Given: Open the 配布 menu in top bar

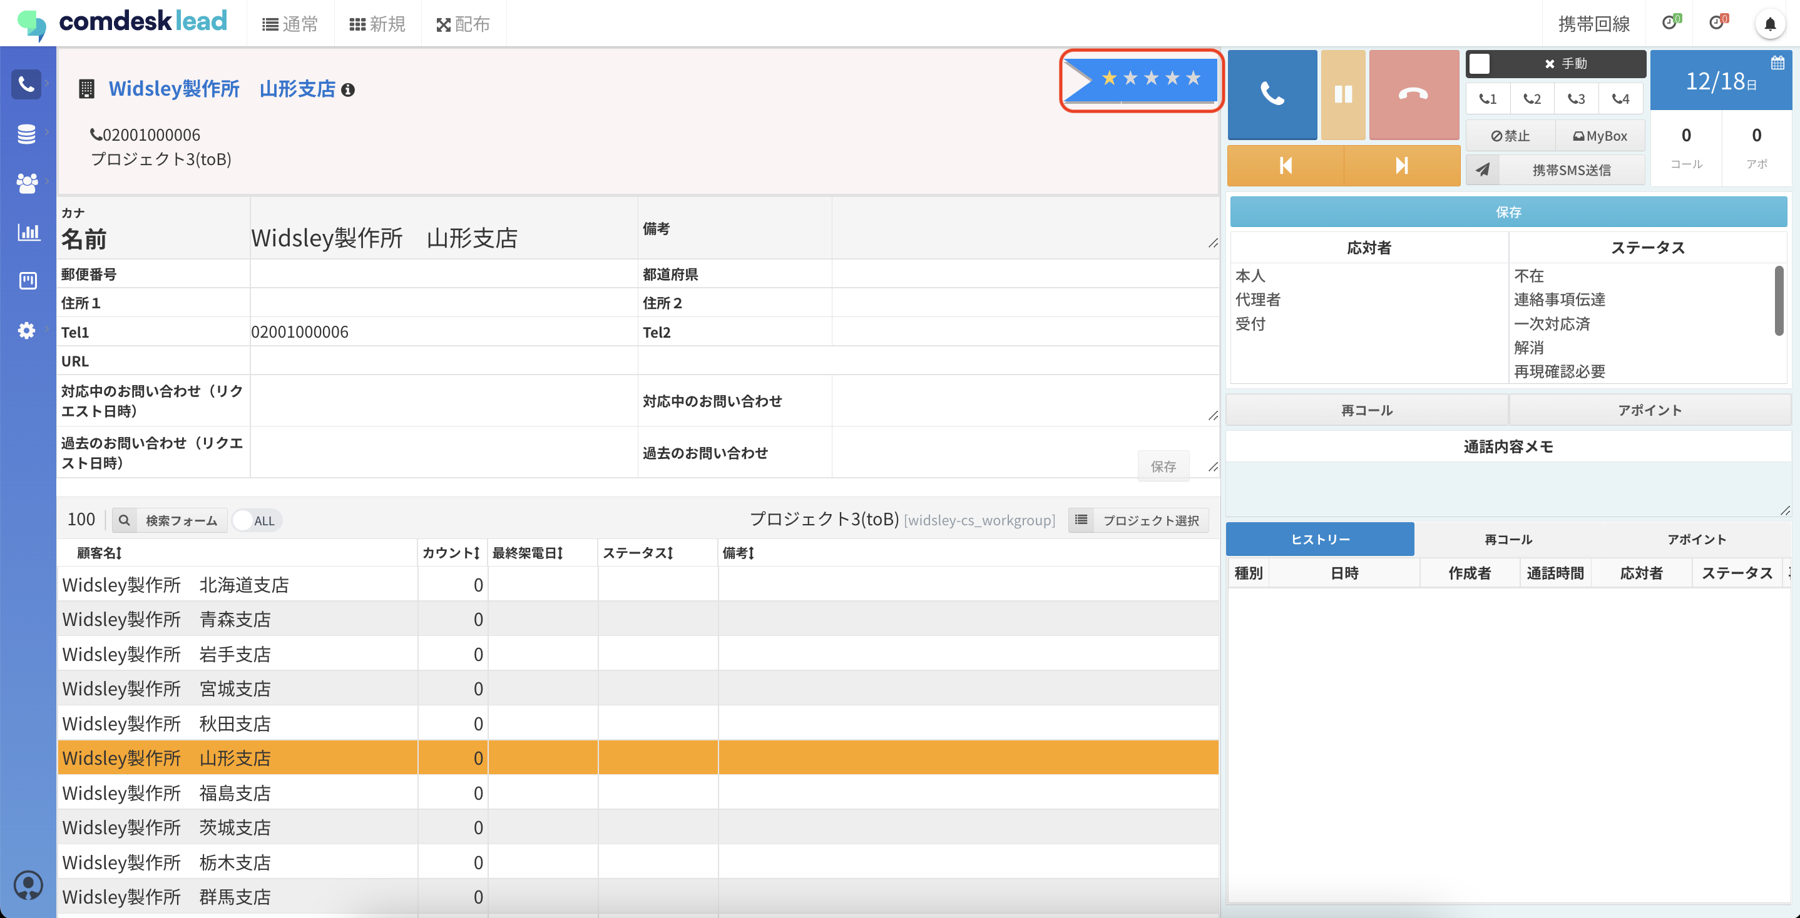Looking at the screenshot, I should pyautogui.click(x=463, y=24).
